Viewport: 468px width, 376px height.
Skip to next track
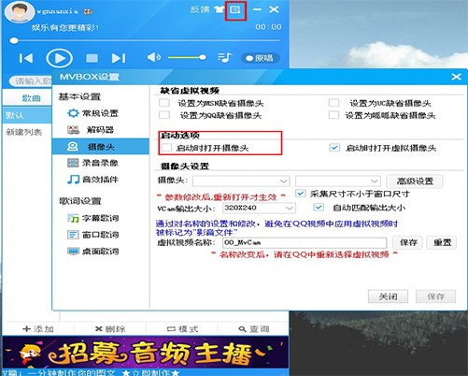119,58
